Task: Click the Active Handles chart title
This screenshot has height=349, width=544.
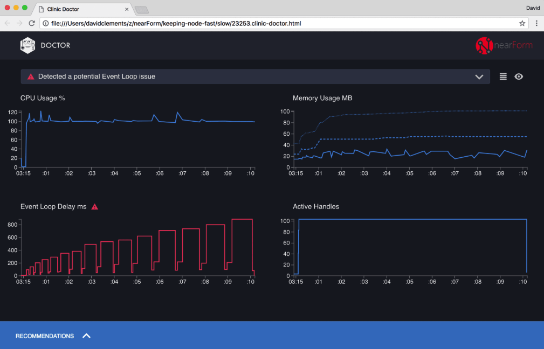Action: (316, 207)
